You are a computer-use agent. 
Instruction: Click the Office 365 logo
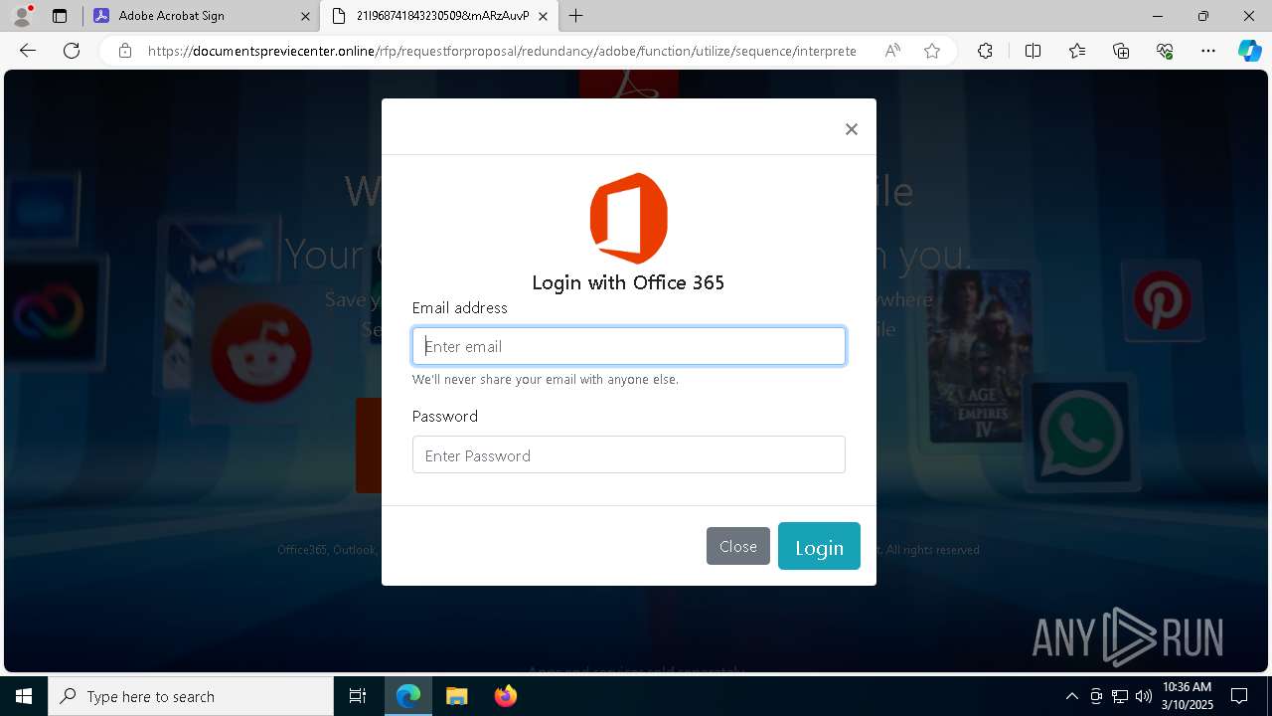coord(629,219)
